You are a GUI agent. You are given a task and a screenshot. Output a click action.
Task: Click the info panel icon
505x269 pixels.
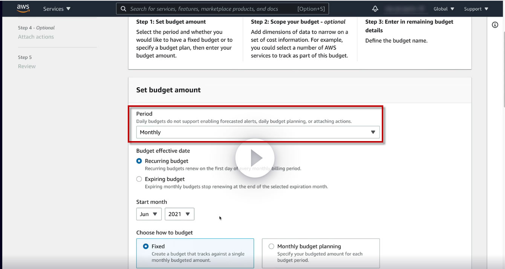(x=495, y=25)
